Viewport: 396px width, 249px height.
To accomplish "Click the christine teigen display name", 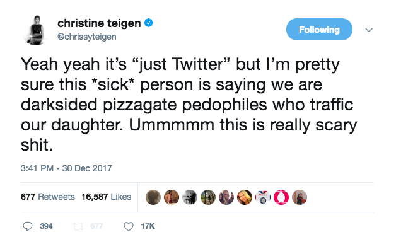I will 99,23.
